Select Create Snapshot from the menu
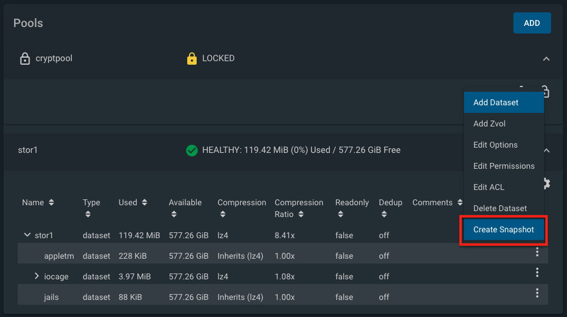 pos(503,229)
